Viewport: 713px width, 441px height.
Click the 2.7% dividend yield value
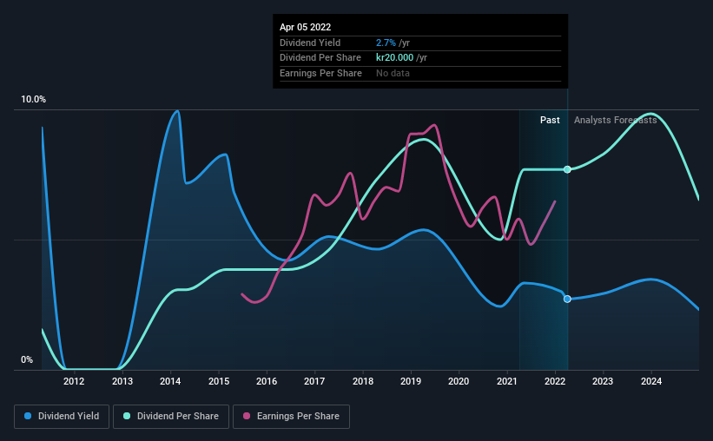coord(386,43)
